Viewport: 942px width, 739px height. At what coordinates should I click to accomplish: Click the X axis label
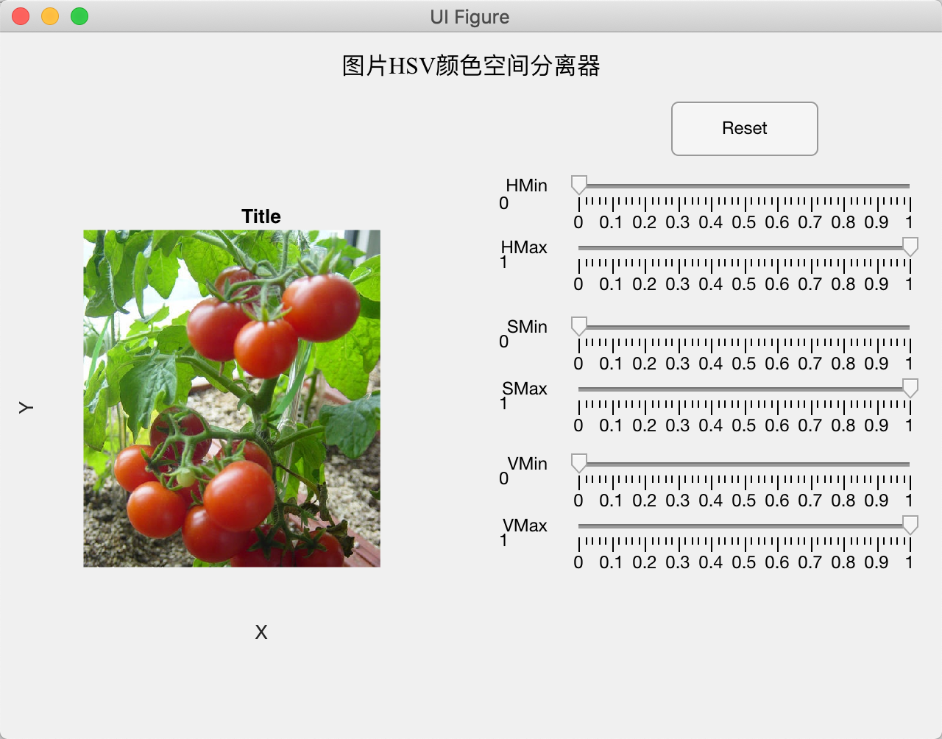point(261,632)
